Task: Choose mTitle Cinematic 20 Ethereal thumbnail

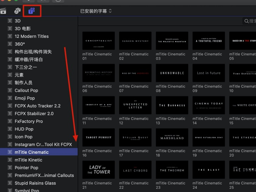Action: 242,138
